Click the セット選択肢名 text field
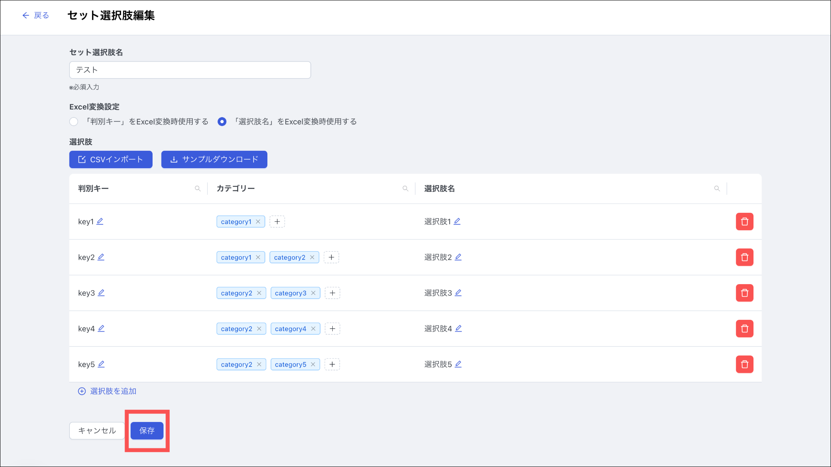Image resolution: width=831 pixels, height=467 pixels. point(190,70)
